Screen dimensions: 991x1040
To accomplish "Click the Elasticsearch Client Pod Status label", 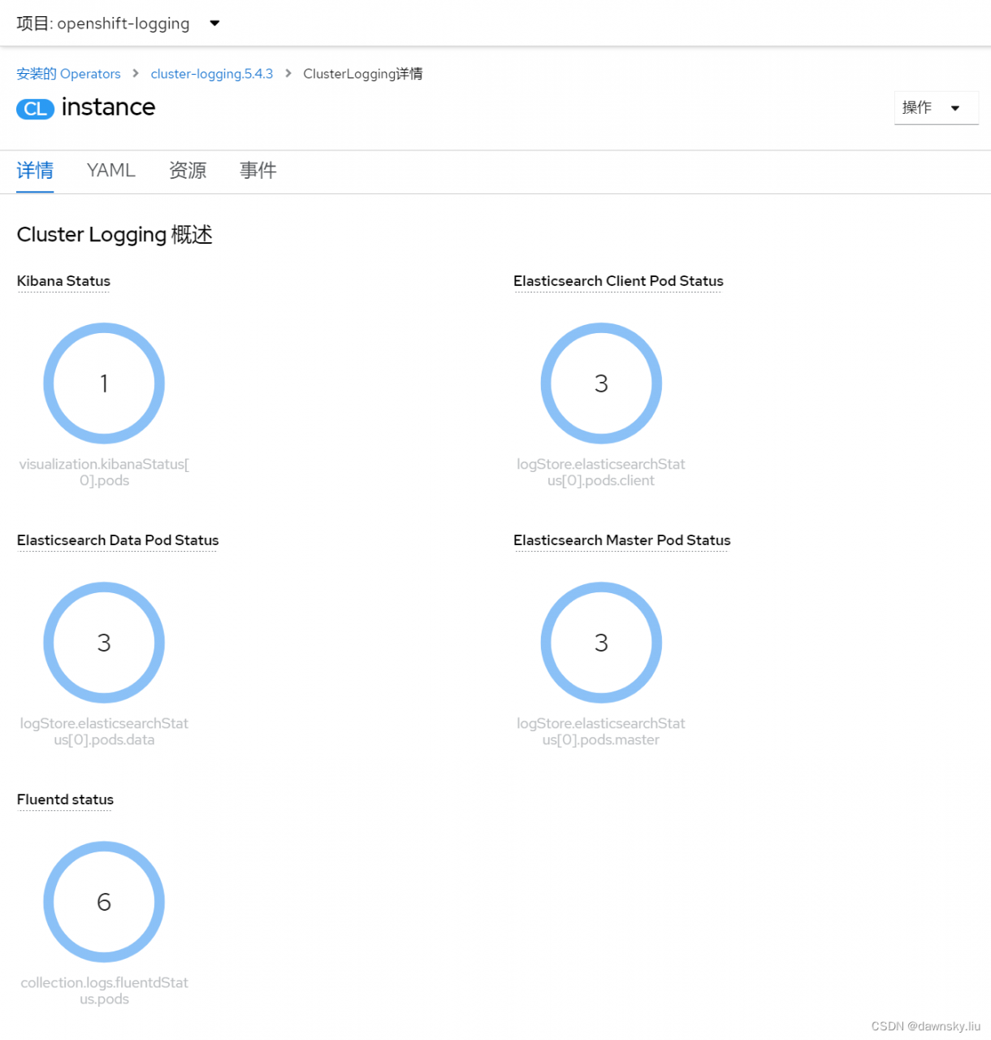I will coord(618,281).
